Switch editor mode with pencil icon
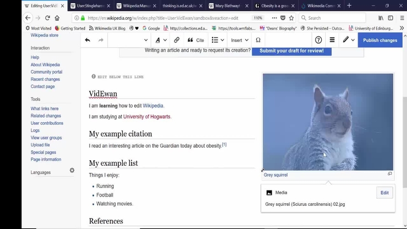 [x=348, y=40]
